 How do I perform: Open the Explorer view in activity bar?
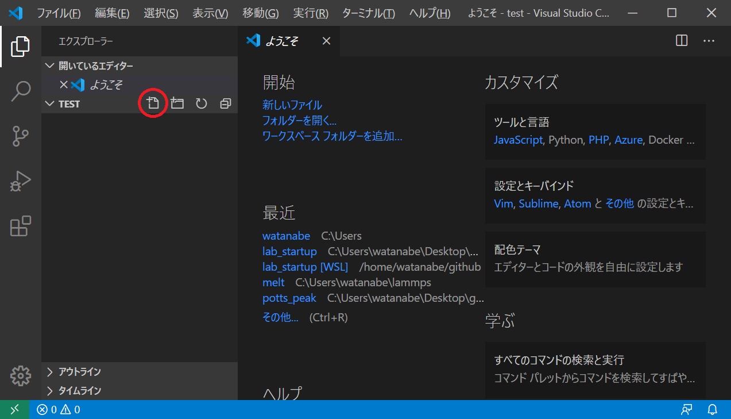pos(20,47)
